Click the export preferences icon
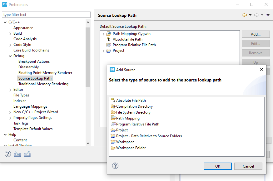This screenshot has height=181, width=273. point(27,154)
